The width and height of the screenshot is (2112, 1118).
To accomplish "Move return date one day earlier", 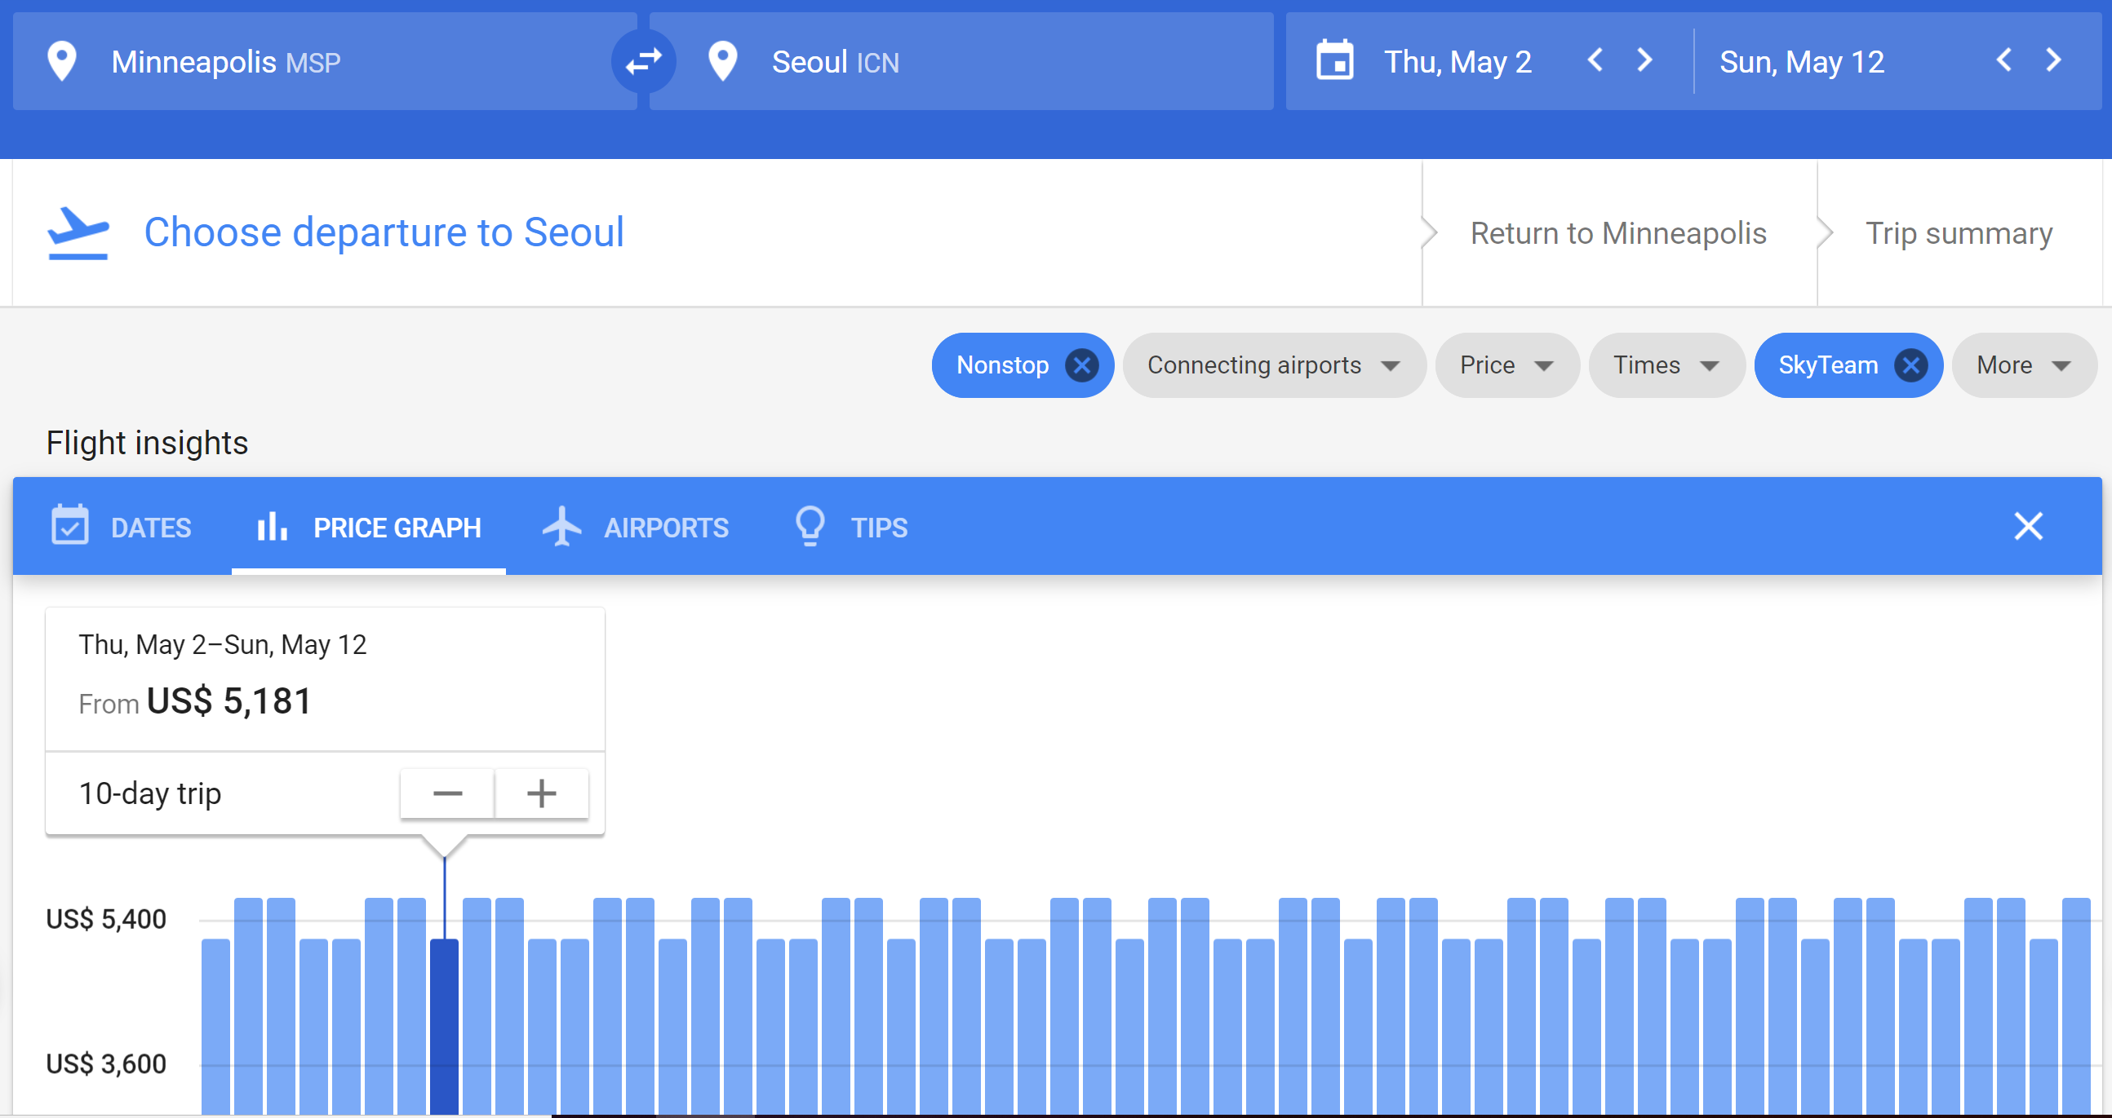I will point(2003,60).
